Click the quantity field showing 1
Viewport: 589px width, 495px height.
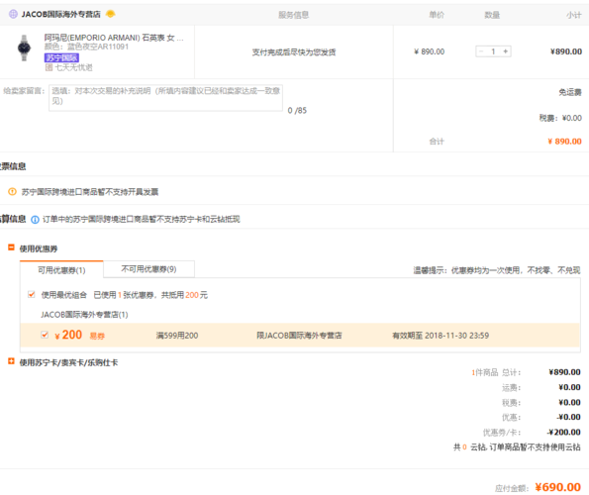click(493, 51)
